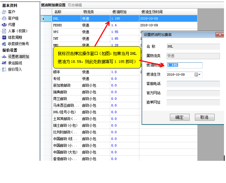
Task: Click the 名称 column header
Action: [58, 12]
